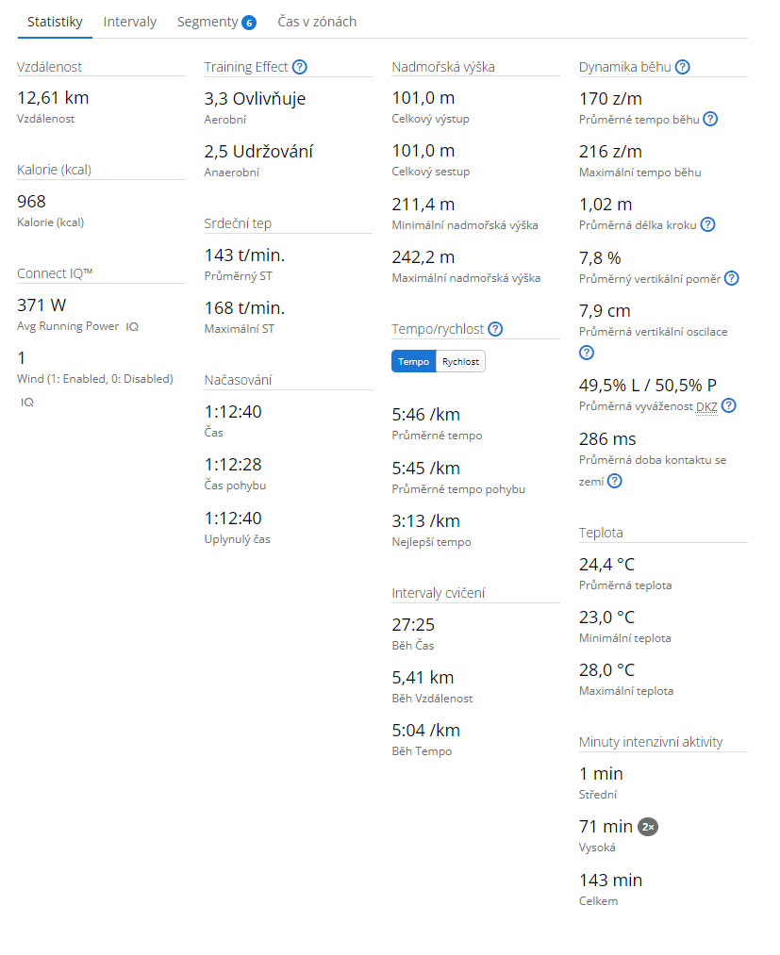Open Dynamika běhu help icon
The height and width of the screenshot is (955, 780).
pos(683,67)
